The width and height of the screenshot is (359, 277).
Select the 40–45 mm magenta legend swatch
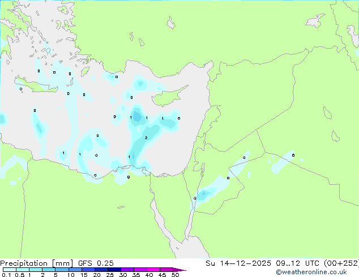pos(153,270)
